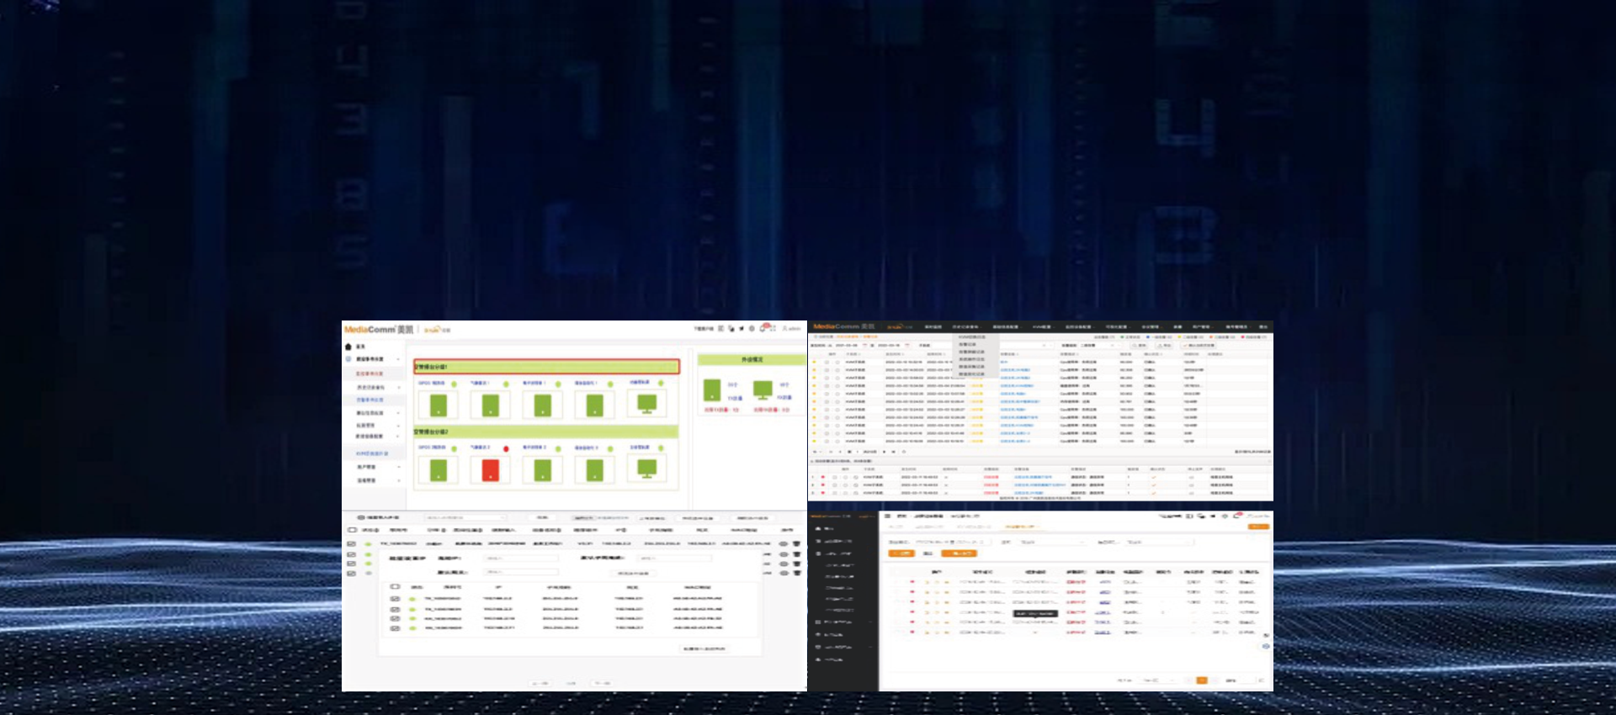Open the search dropdown atop the device list

click(x=466, y=517)
